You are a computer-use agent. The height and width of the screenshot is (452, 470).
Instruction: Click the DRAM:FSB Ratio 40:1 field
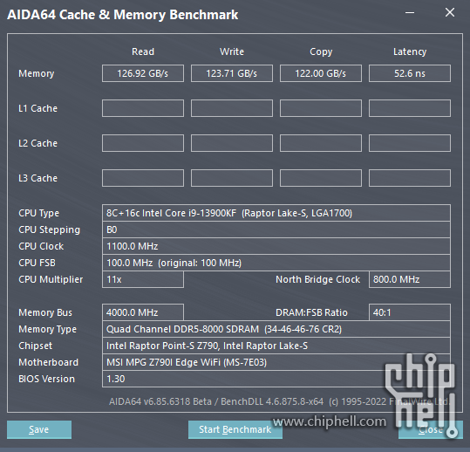[x=410, y=312]
